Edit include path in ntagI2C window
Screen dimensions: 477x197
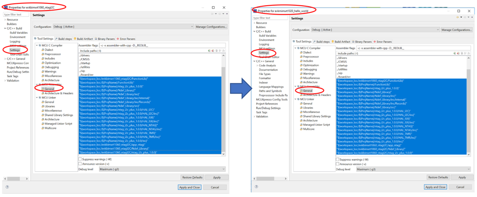[217, 51]
